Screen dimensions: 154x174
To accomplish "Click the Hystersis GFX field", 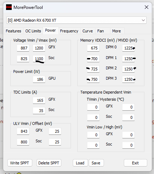I will point(128,107).
